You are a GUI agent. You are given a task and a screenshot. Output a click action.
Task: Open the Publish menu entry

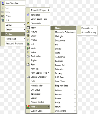click(13, 34)
